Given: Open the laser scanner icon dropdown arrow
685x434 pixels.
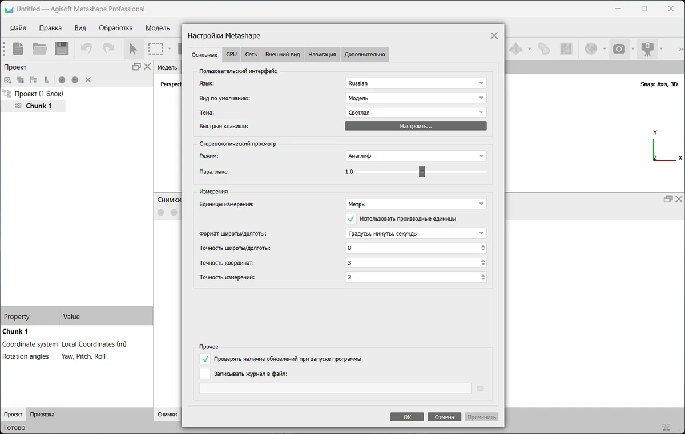Looking at the screenshot, I should 661,49.
